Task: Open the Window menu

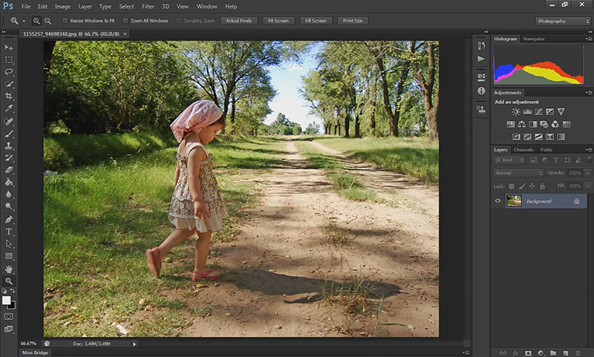Action: coord(207,7)
